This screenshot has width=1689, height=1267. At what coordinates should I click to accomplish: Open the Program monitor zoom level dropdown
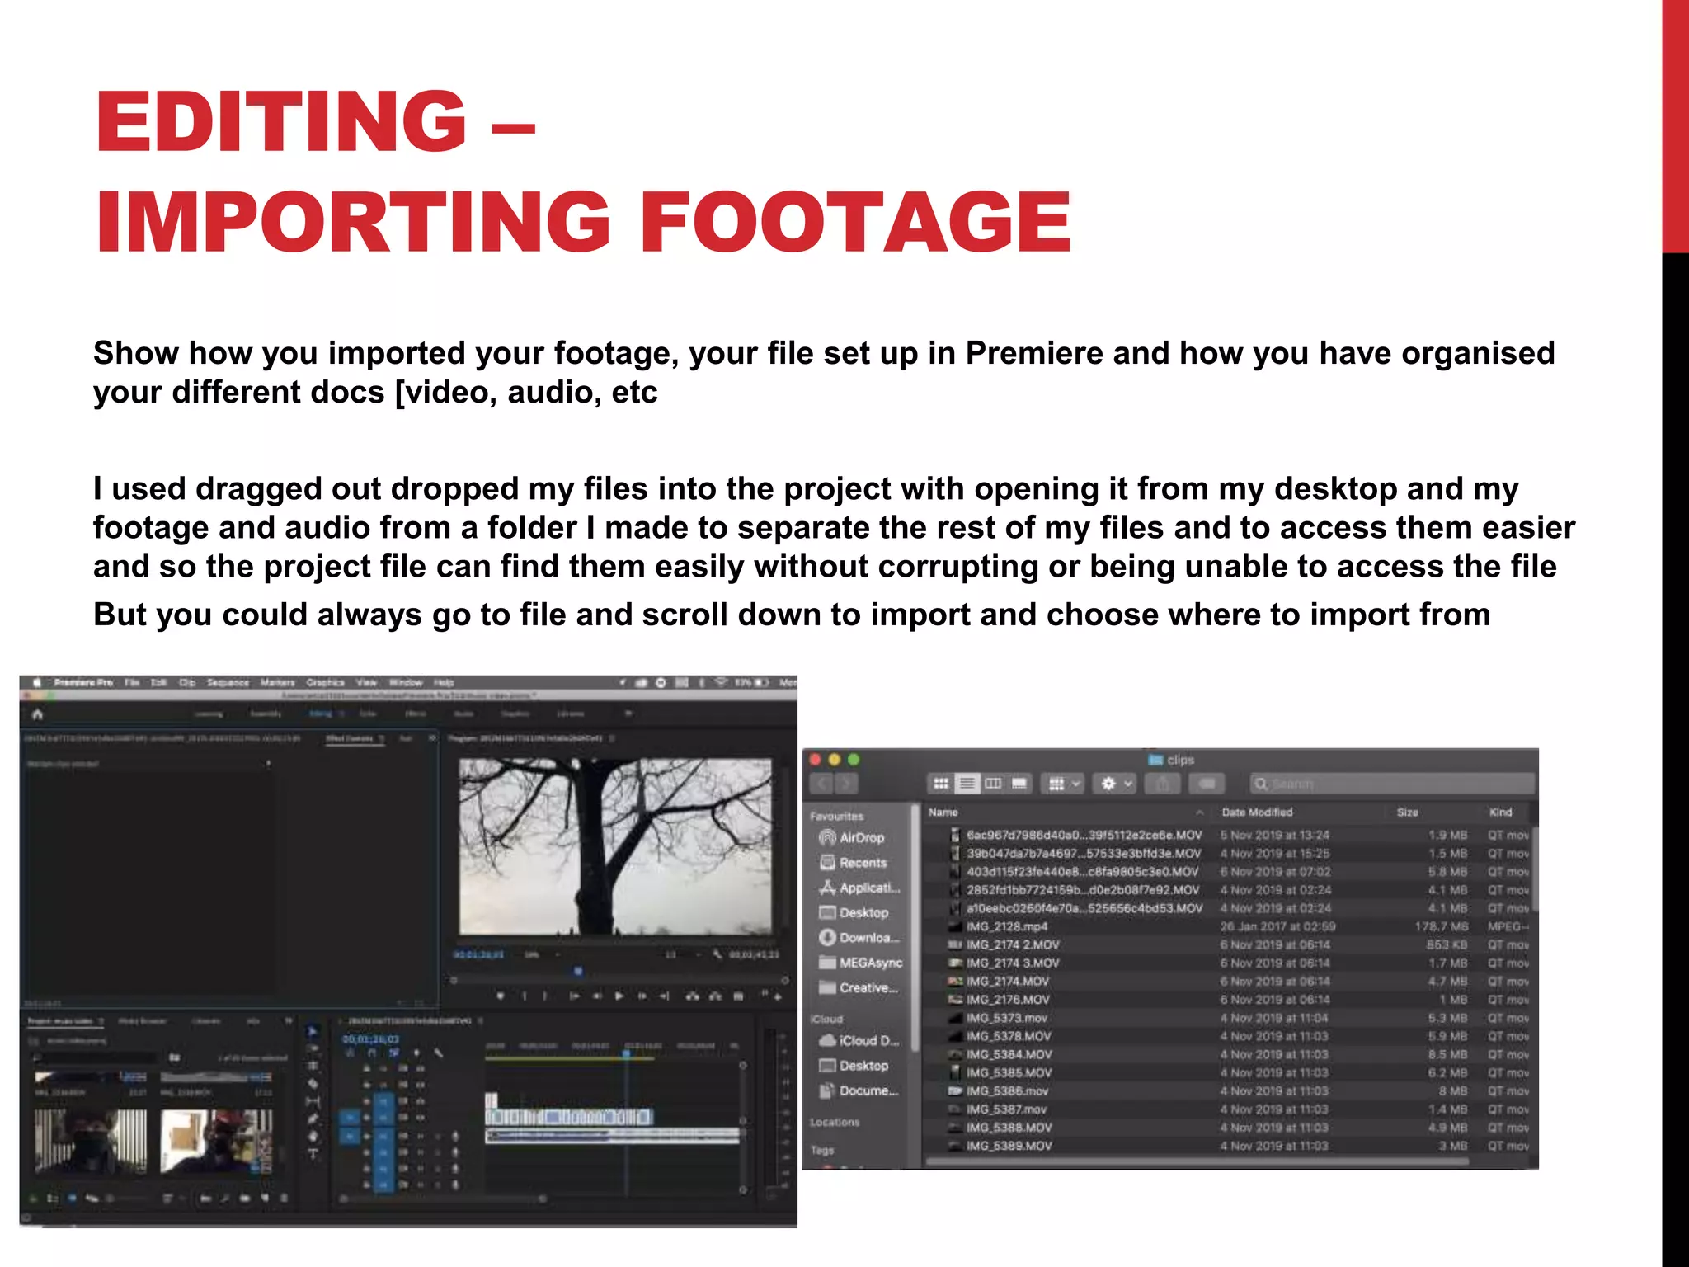542,954
